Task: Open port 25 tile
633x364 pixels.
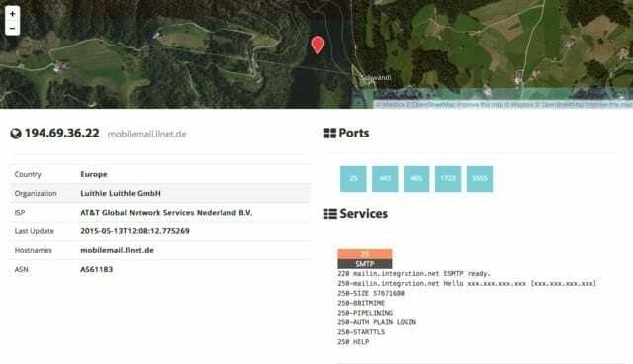Action: click(353, 179)
